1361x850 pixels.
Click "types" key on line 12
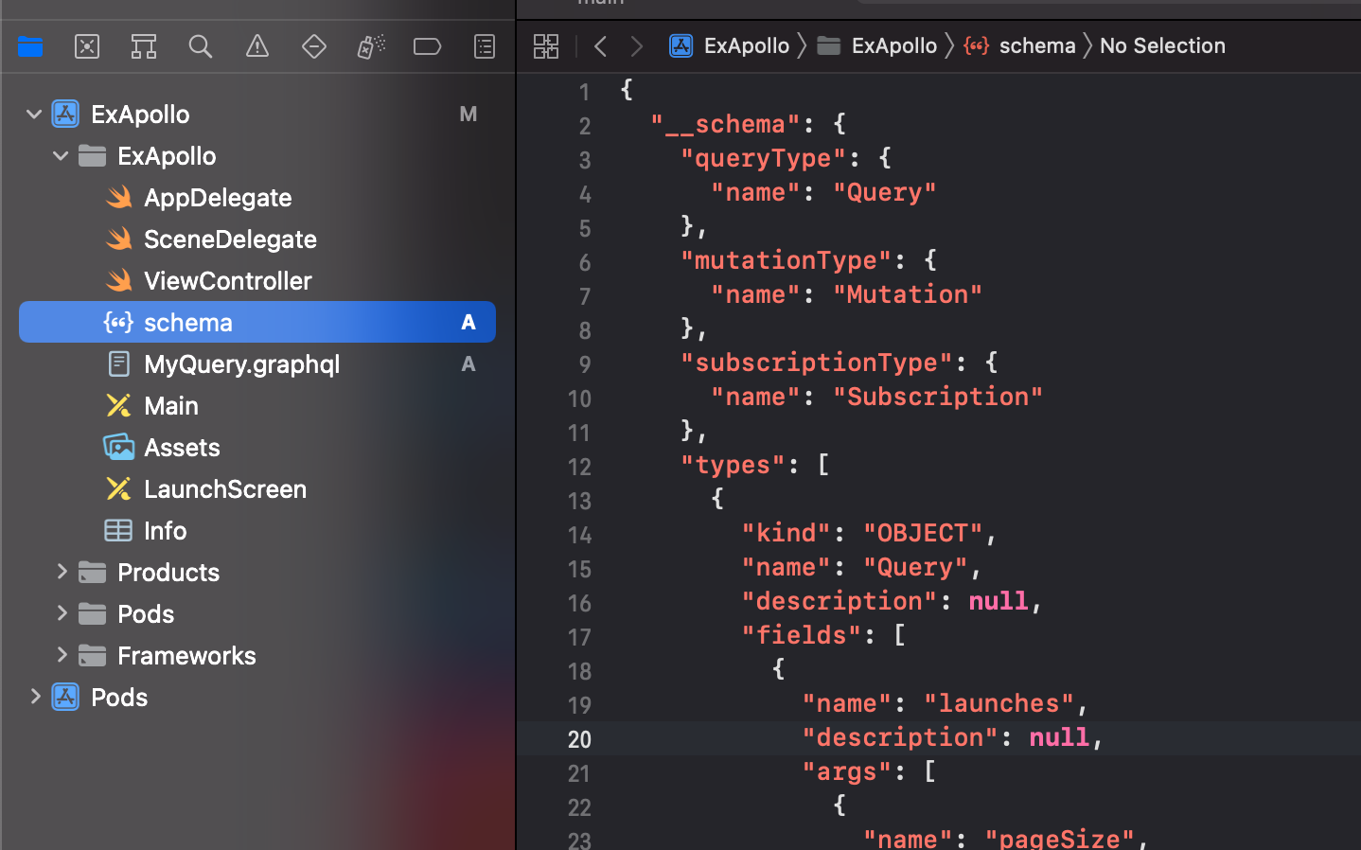click(733, 465)
